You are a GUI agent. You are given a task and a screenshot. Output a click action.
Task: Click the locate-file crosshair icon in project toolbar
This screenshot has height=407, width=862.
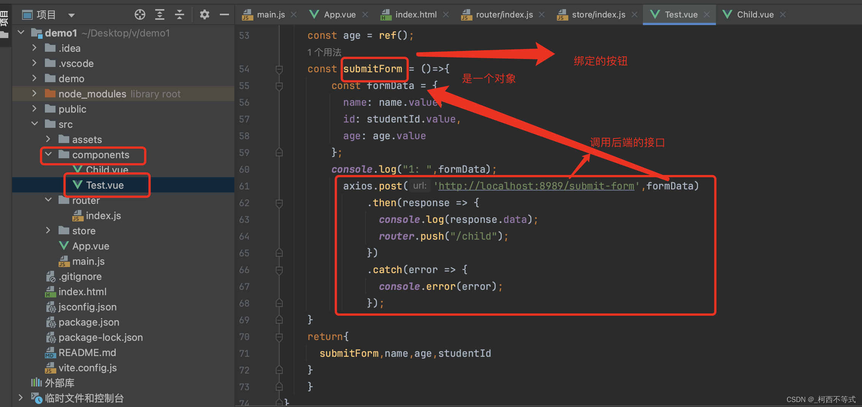click(140, 14)
